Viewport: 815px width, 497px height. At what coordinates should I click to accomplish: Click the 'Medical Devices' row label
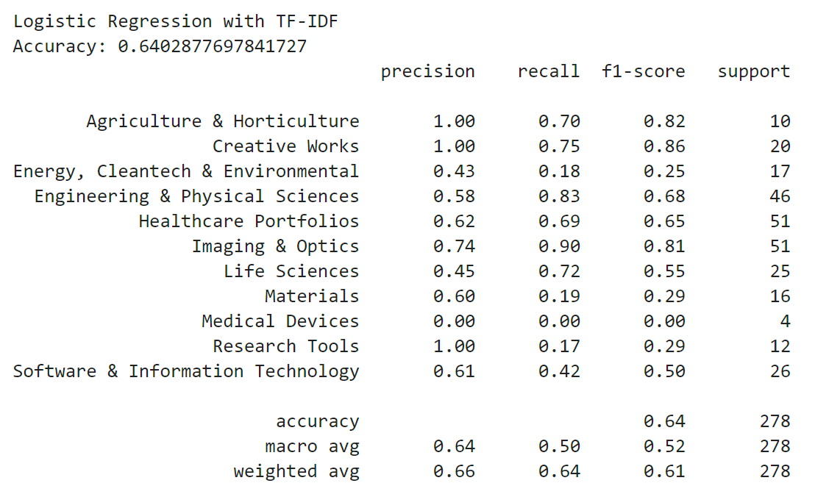[x=280, y=321]
